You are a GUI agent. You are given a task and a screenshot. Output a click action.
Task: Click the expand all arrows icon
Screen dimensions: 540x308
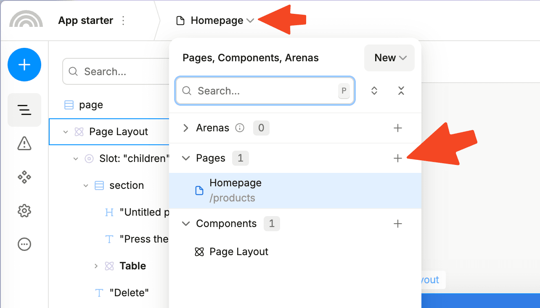tap(374, 91)
